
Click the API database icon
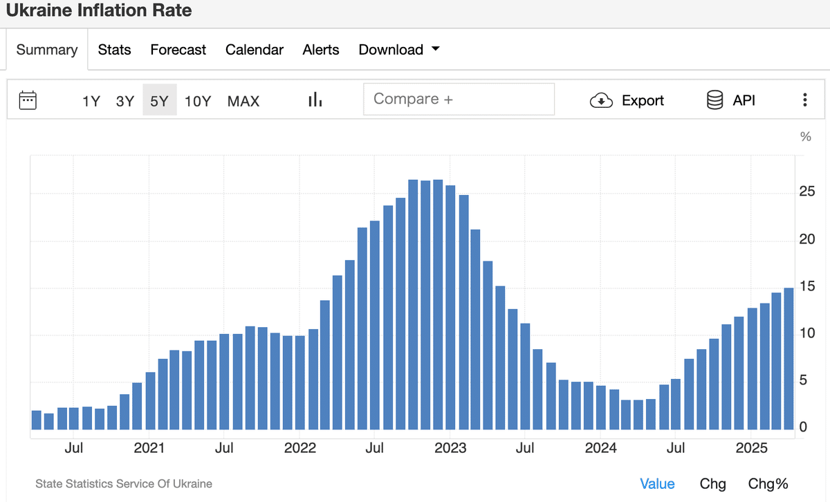tap(714, 100)
